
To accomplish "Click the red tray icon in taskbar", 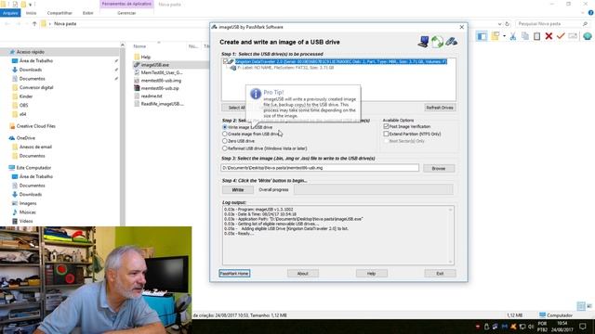I will [478, 327].
